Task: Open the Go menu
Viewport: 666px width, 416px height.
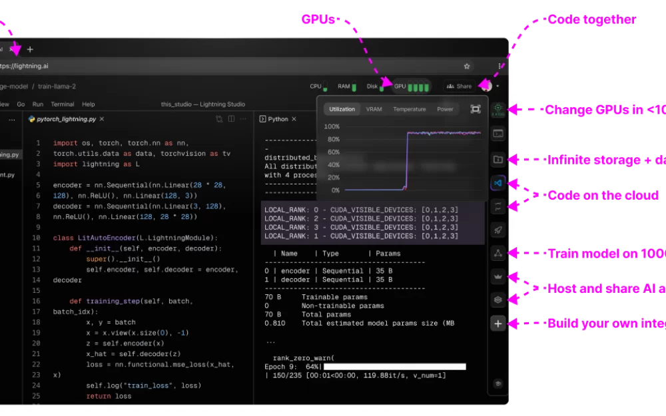Action: pos(21,104)
